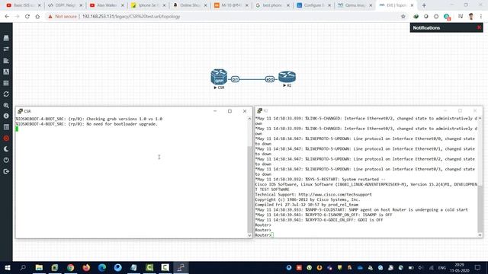This screenshot has width=488, height=274.
Task: Open the Zoom magnifier in the sidebar
Action: pos(6,105)
